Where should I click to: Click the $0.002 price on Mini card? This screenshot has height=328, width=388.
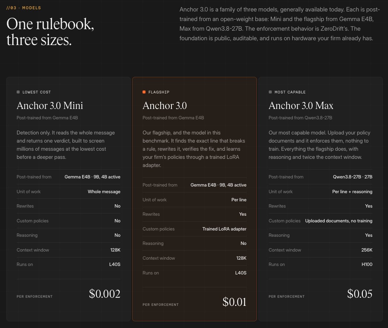(x=105, y=294)
